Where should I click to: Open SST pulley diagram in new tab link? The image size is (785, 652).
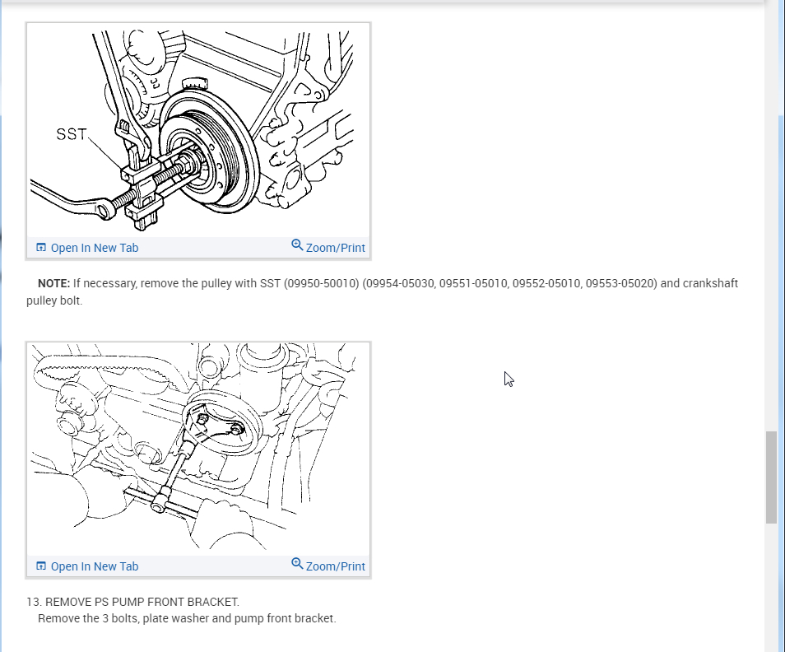[x=94, y=248]
